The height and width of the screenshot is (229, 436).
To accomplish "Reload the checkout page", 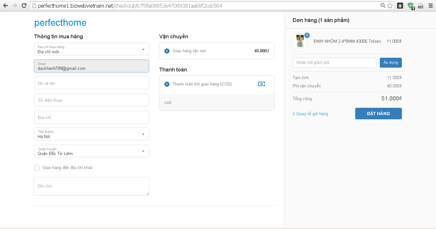I will (24, 5).
